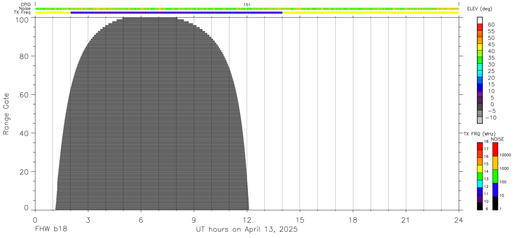Screen dimensions: 516x238
Task: Click the x-axis tick label 24
Action: [x=459, y=220]
